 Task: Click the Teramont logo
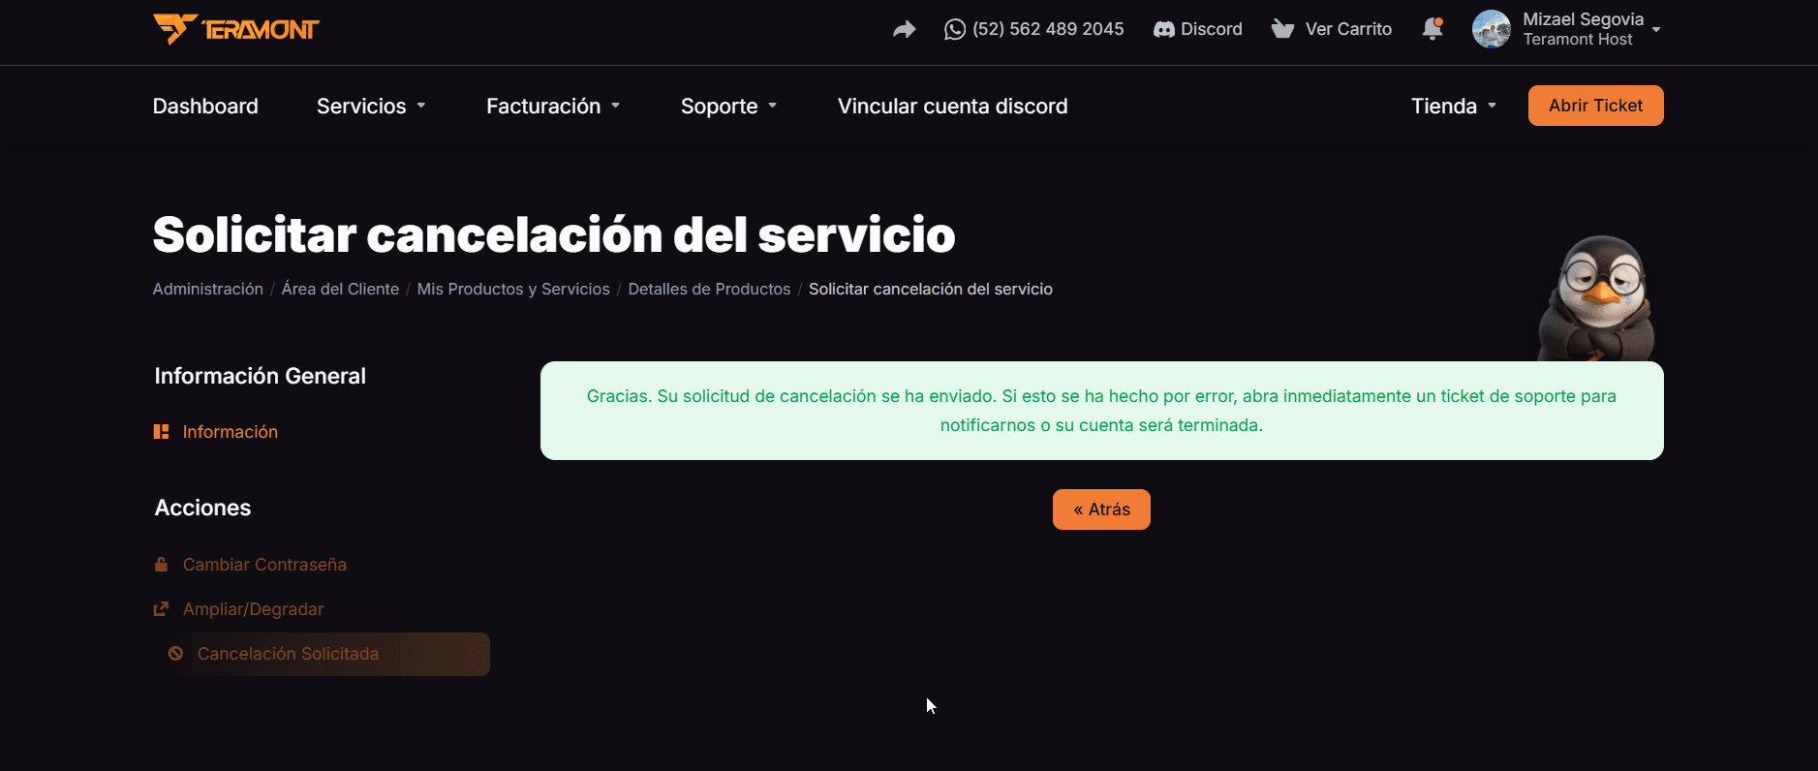(x=236, y=29)
